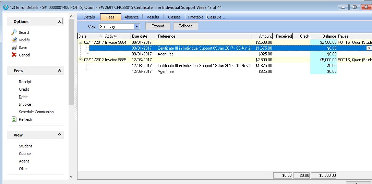
Task: Collapse the Options panel
Action: pyautogui.click(x=60, y=22)
